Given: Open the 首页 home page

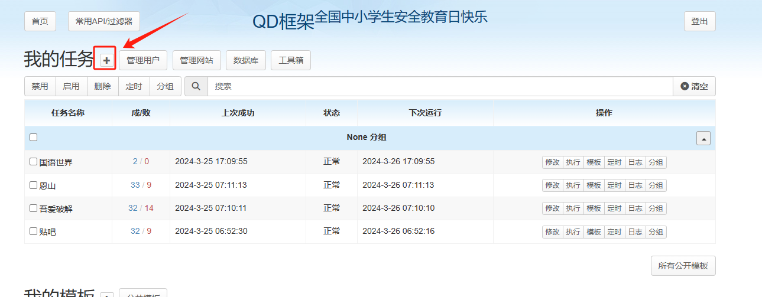Looking at the screenshot, I should tap(40, 21).
